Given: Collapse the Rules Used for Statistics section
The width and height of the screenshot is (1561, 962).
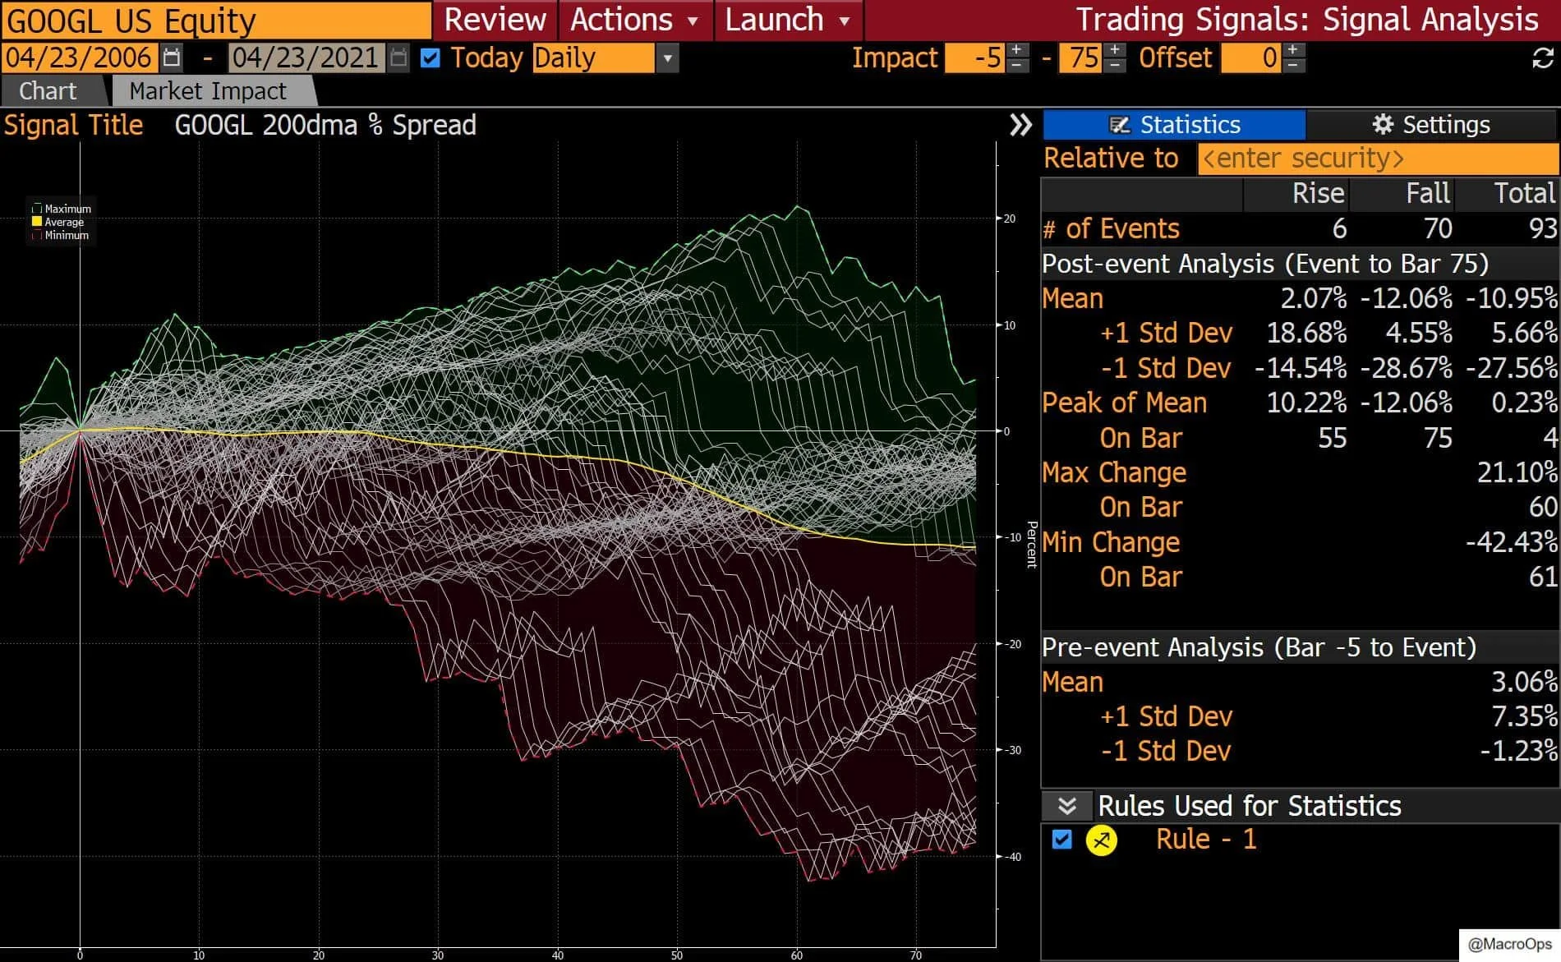Looking at the screenshot, I should tap(1066, 806).
